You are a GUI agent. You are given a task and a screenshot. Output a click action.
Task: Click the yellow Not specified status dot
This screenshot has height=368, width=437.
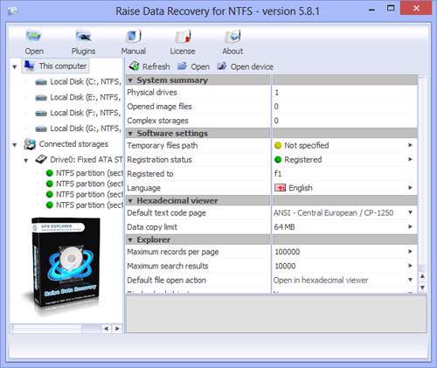(278, 145)
